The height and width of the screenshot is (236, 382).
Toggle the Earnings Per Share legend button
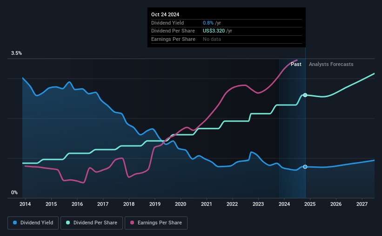click(156, 223)
